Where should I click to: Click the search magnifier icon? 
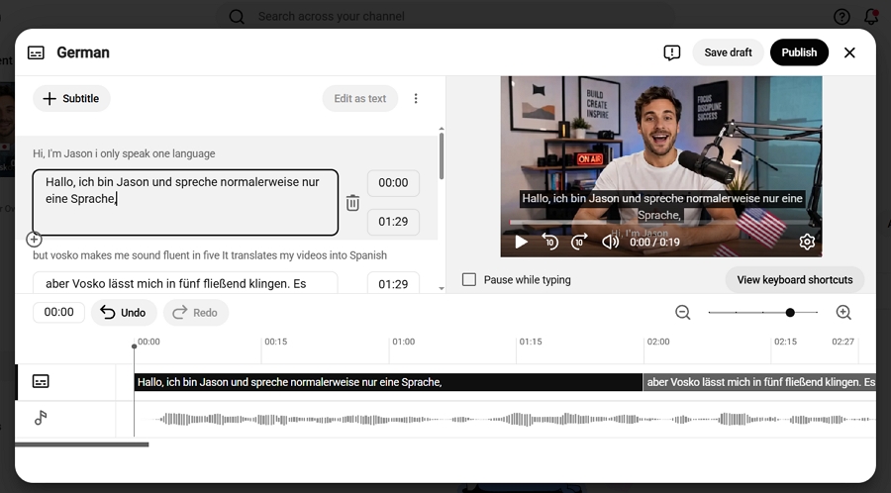[x=237, y=17]
